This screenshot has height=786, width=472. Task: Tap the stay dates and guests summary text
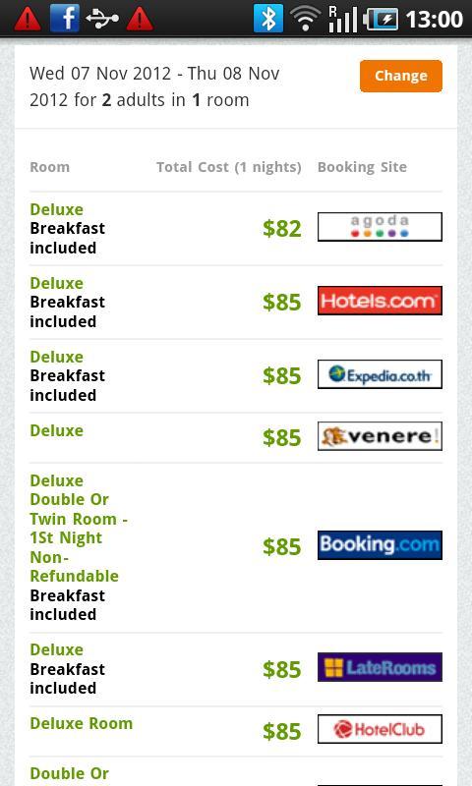[154, 86]
